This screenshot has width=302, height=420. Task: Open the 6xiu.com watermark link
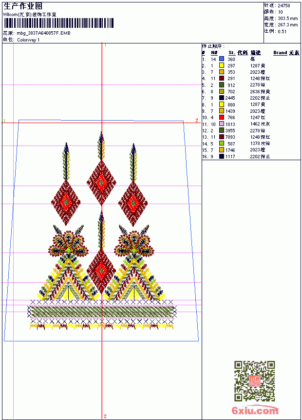(255, 410)
